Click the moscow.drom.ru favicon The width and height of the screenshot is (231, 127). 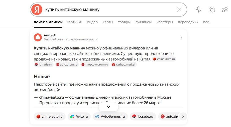(x=83, y=65)
